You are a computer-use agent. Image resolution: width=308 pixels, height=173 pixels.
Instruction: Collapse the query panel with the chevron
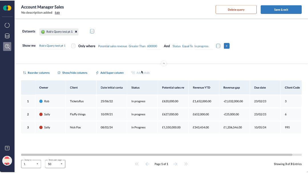click(x=164, y=63)
